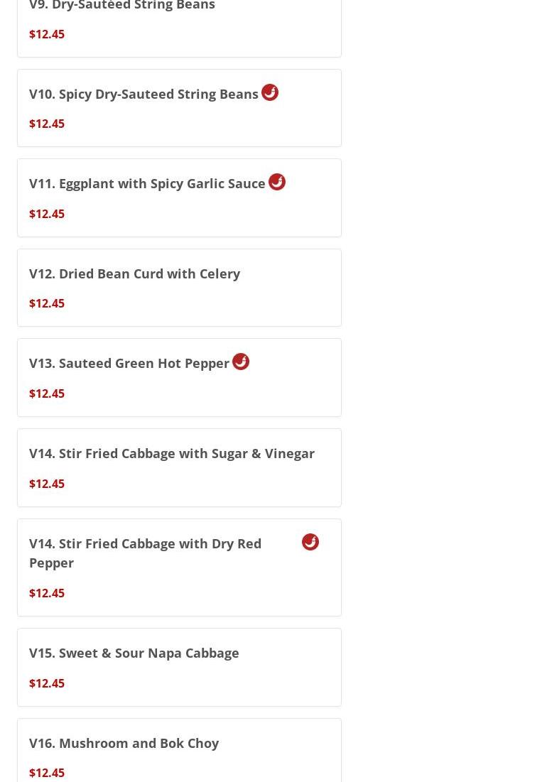Image resolution: width=547 pixels, height=782 pixels.
Task: Click the $12.45 price under V11 Eggplant
Action: (x=47, y=214)
